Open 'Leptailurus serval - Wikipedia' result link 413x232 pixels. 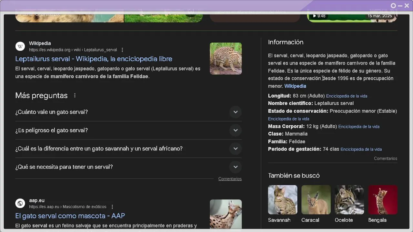[x=94, y=59]
